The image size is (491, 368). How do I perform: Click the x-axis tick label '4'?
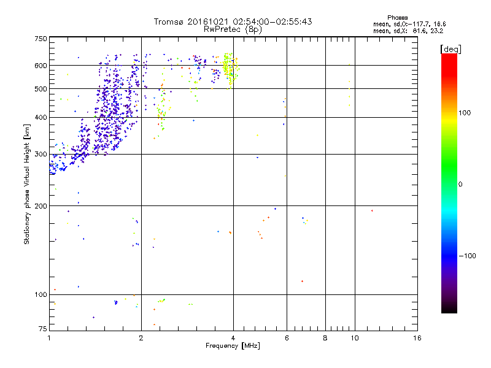point(233,338)
